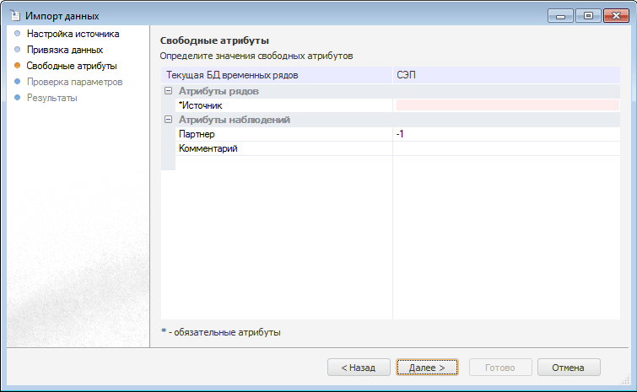637x392 pixels.
Task: Click the orange bullet beside Свободные атрибуты
Action: pos(18,66)
